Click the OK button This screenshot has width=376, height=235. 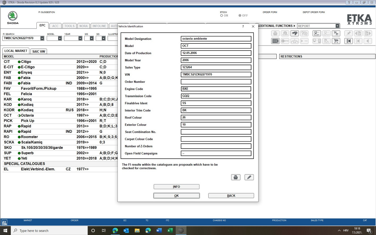click(x=177, y=196)
